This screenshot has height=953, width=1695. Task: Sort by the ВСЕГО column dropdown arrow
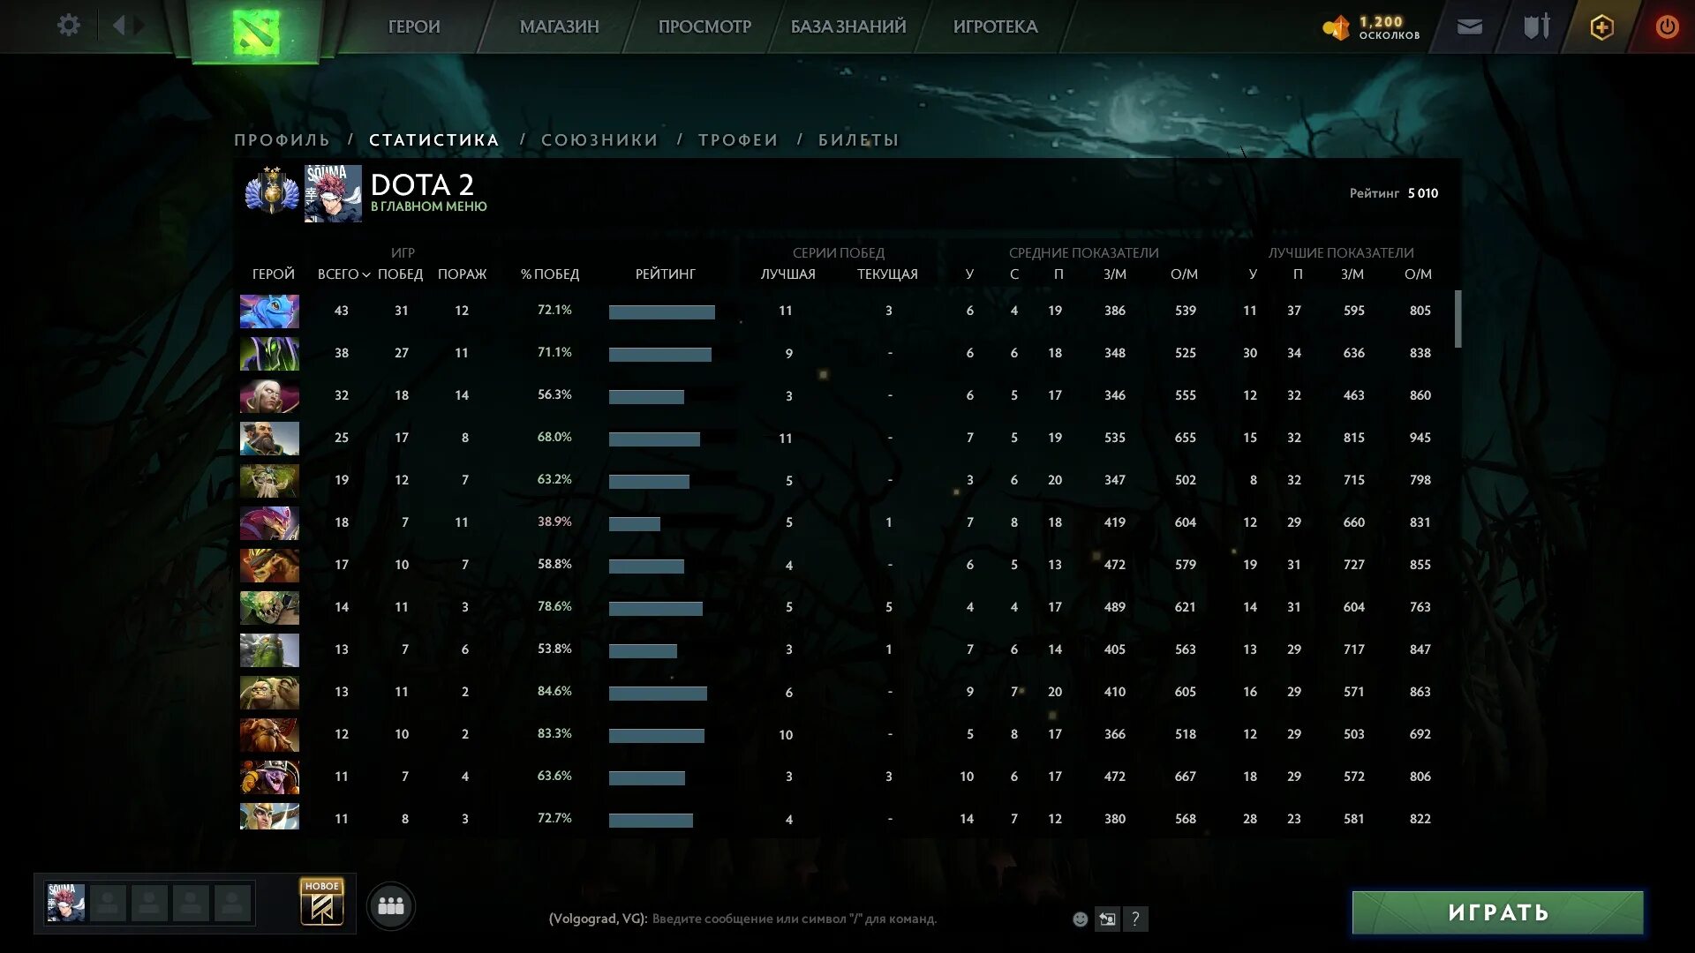[365, 275]
